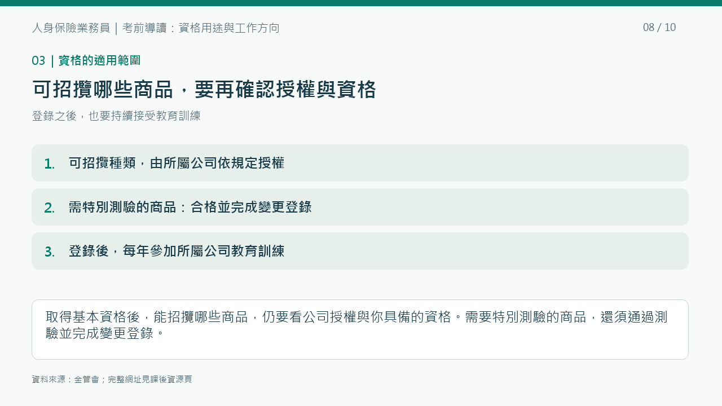Select the title 可招攬哪些商品，要再確認授權與資格
The width and height of the screenshot is (722, 406).
(x=204, y=89)
